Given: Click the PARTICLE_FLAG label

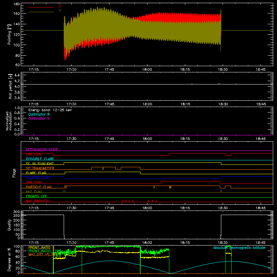Looking at the screenshot, I should click(x=39, y=187).
